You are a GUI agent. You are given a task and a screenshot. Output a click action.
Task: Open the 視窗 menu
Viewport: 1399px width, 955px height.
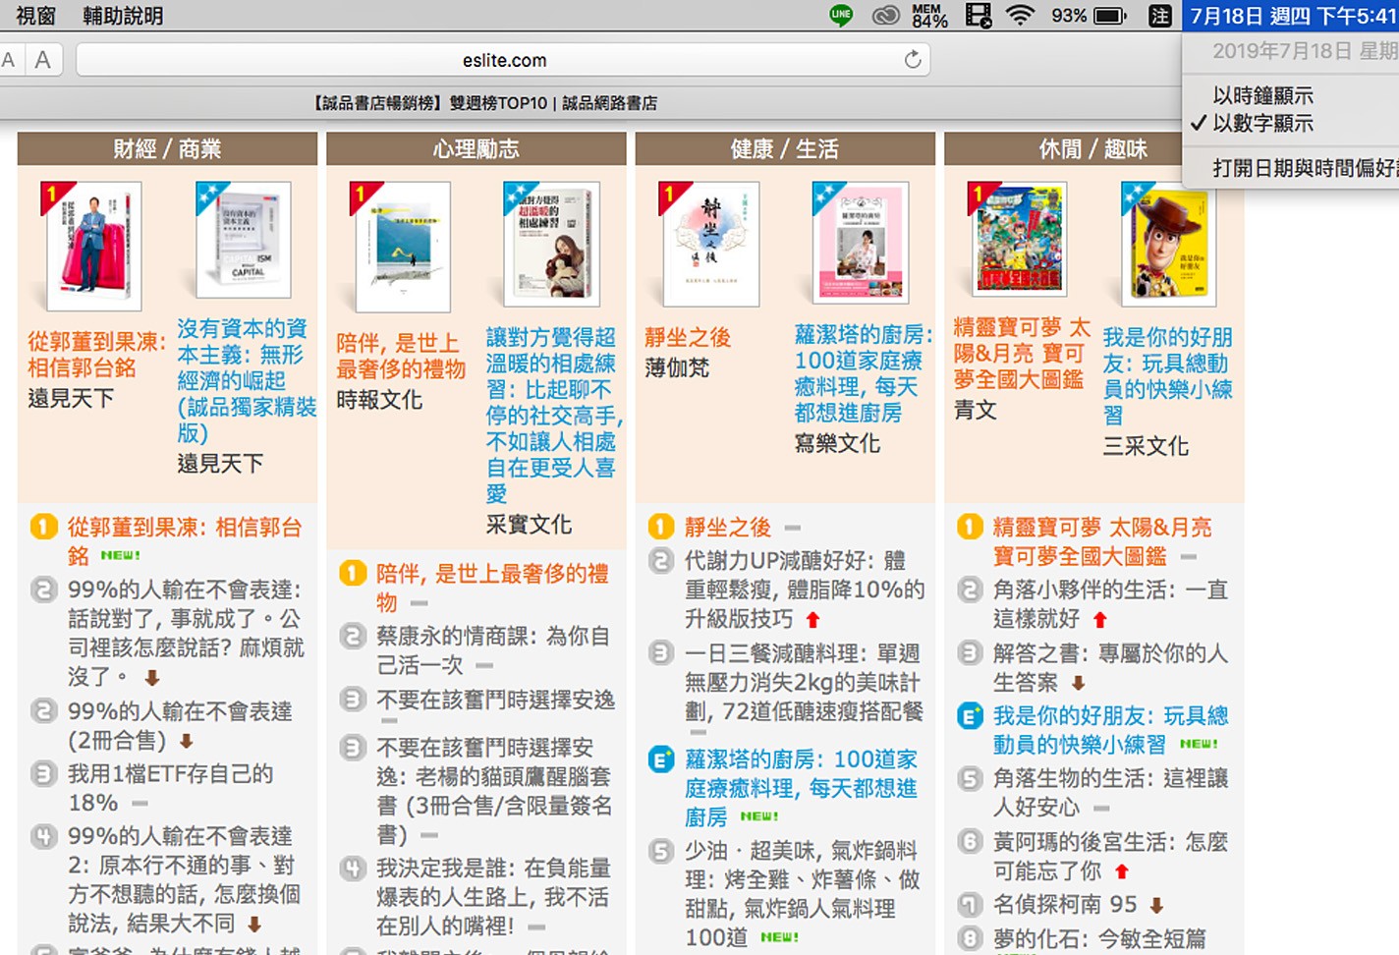click(x=36, y=16)
